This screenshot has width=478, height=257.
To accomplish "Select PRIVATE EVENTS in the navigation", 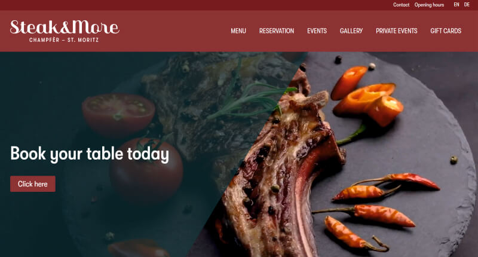I will pyautogui.click(x=396, y=31).
